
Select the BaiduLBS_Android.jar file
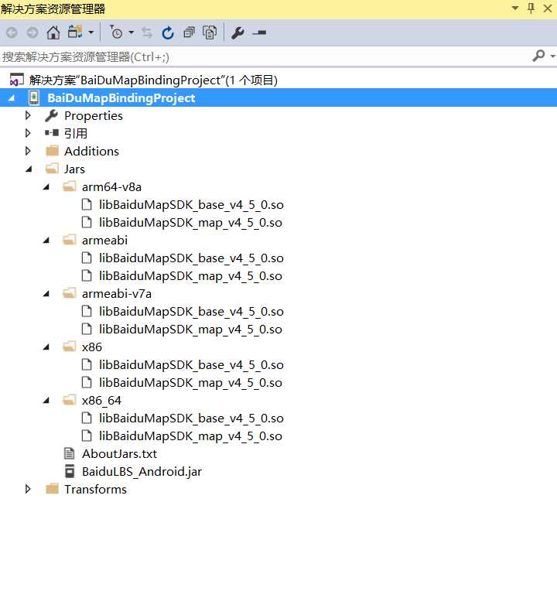pos(142,472)
